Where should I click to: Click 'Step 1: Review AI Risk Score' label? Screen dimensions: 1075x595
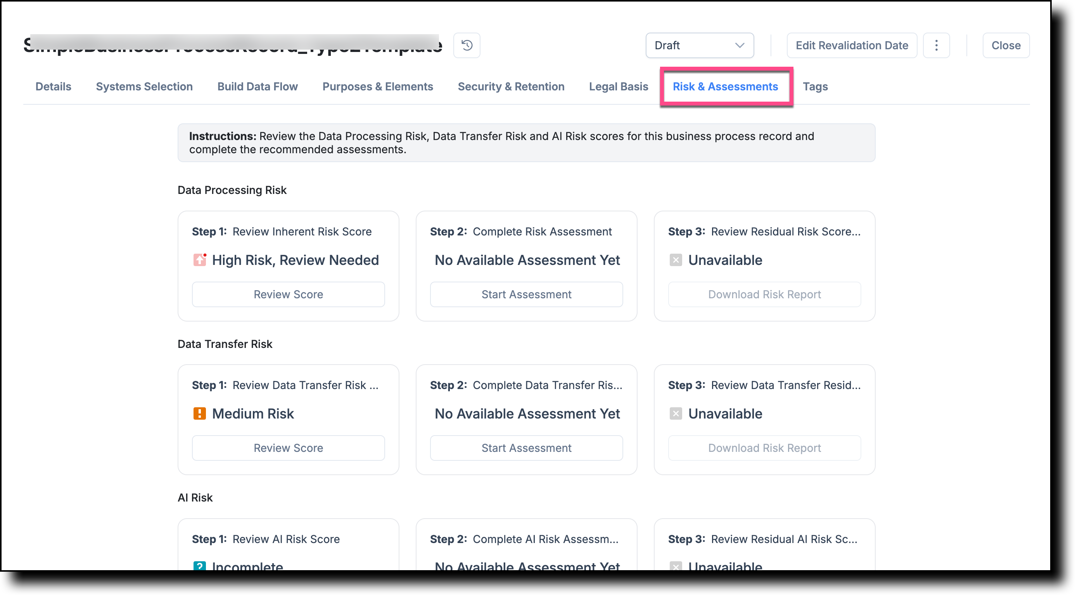click(x=266, y=539)
